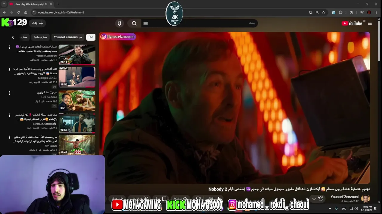Click the YouTube logo

[x=352, y=23]
